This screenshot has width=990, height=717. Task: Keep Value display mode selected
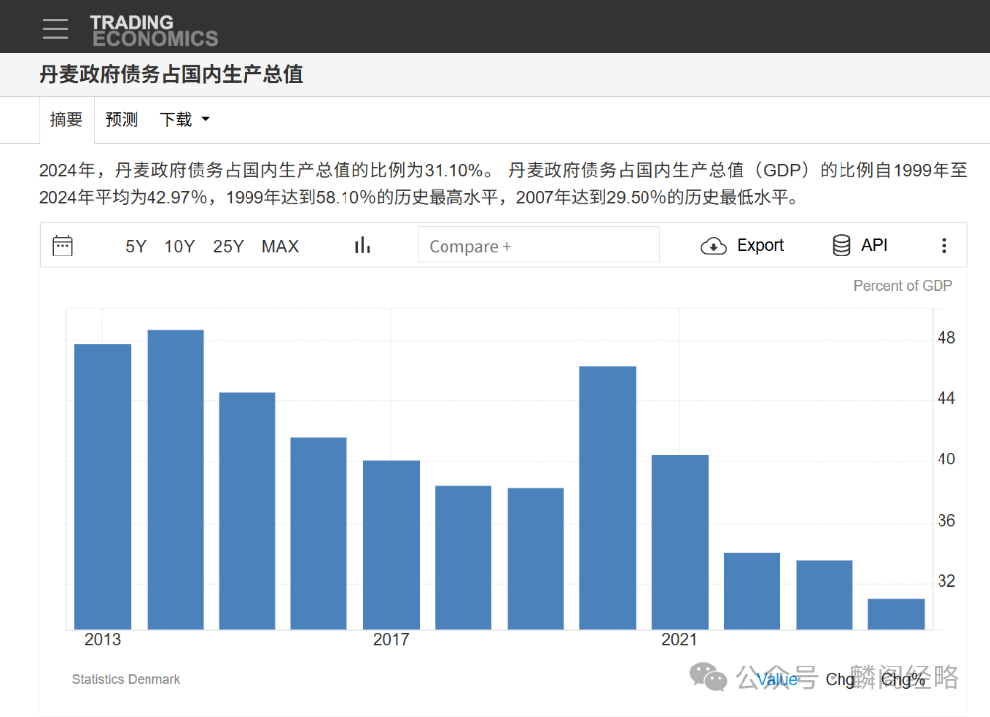pyautogui.click(x=777, y=679)
